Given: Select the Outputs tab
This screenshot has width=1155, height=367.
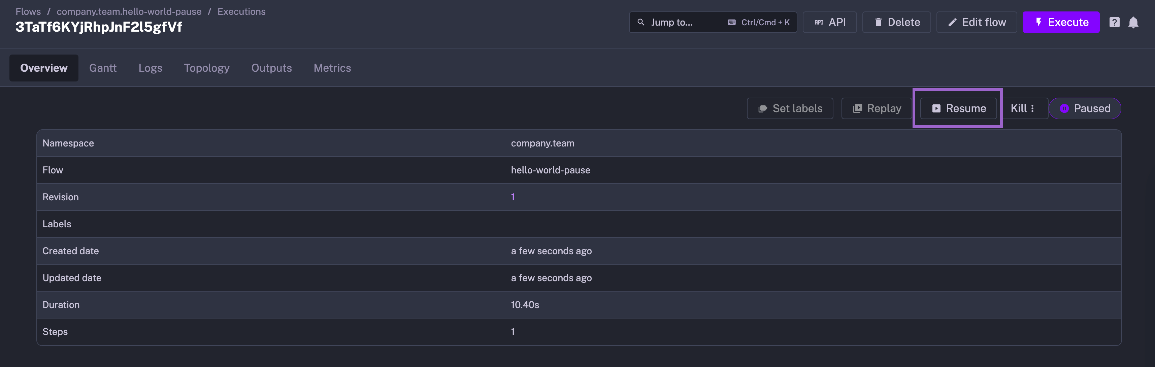Looking at the screenshot, I should coord(272,68).
